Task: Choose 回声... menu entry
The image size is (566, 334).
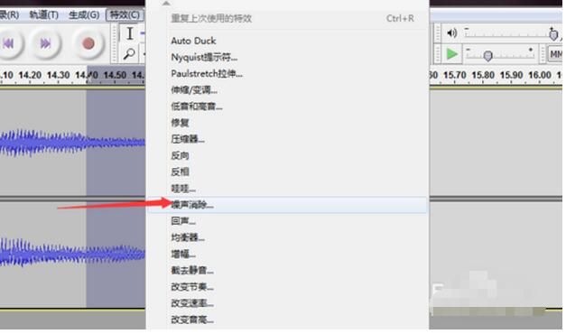Action: (183, 221)
